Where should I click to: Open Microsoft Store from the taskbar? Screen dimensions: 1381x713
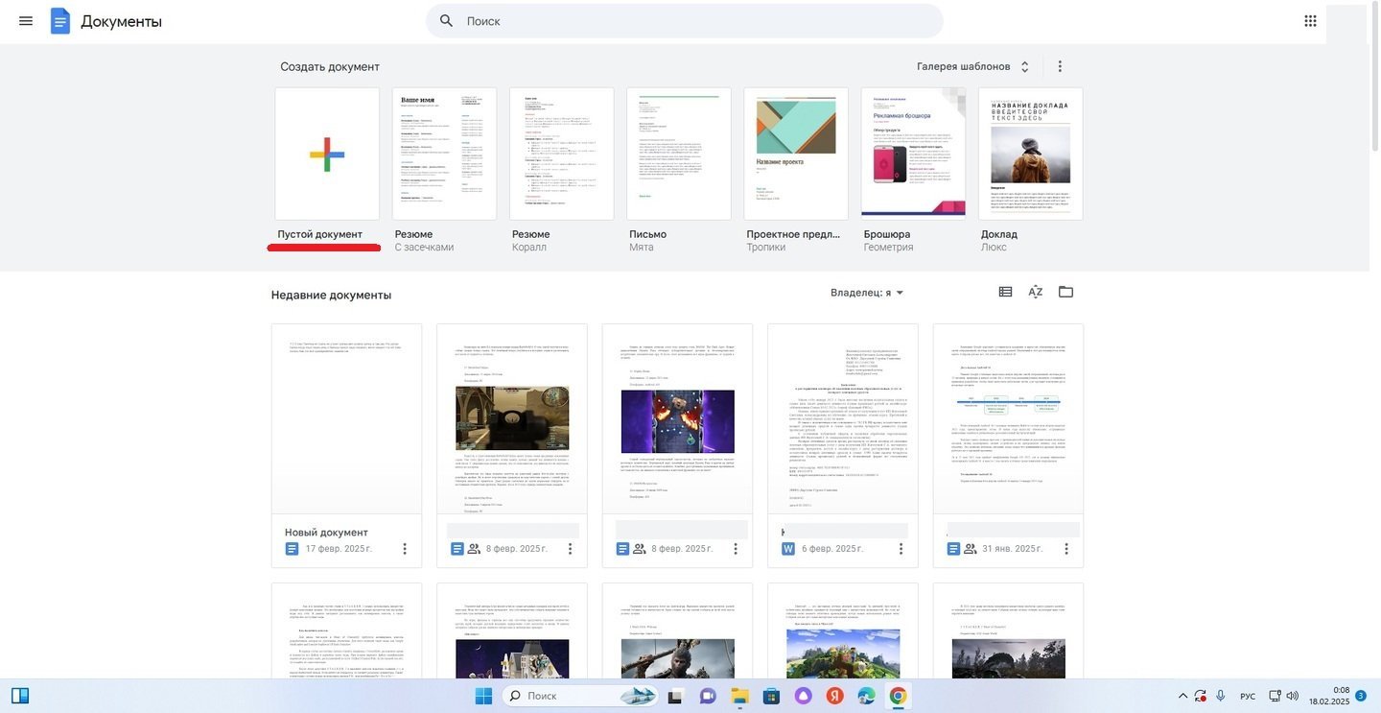pos(771,696)
